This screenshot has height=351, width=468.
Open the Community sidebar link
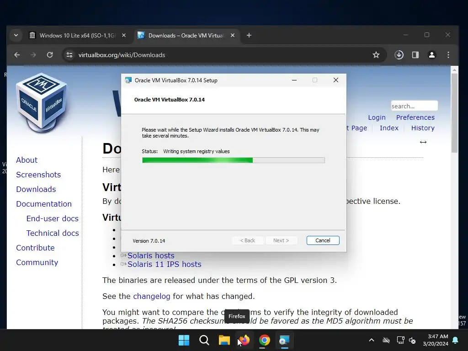click(x=37, y=262)
